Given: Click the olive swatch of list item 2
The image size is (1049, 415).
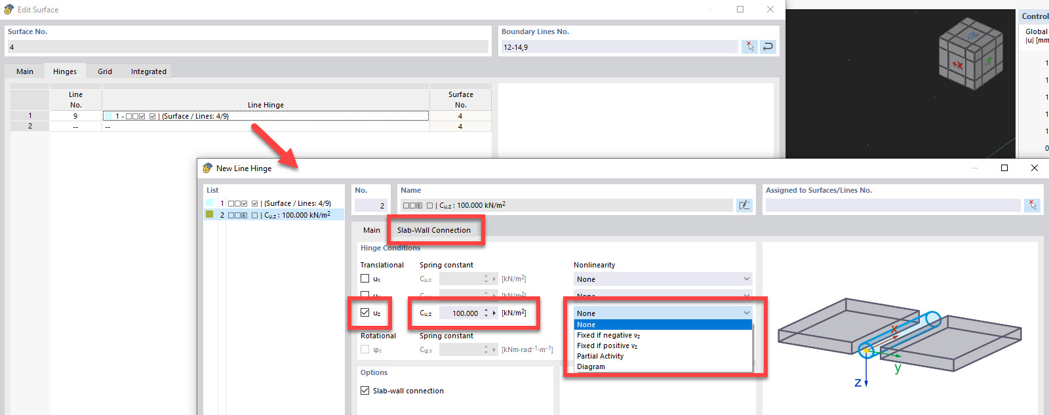Looking at the screenshot, I should 210,214.
